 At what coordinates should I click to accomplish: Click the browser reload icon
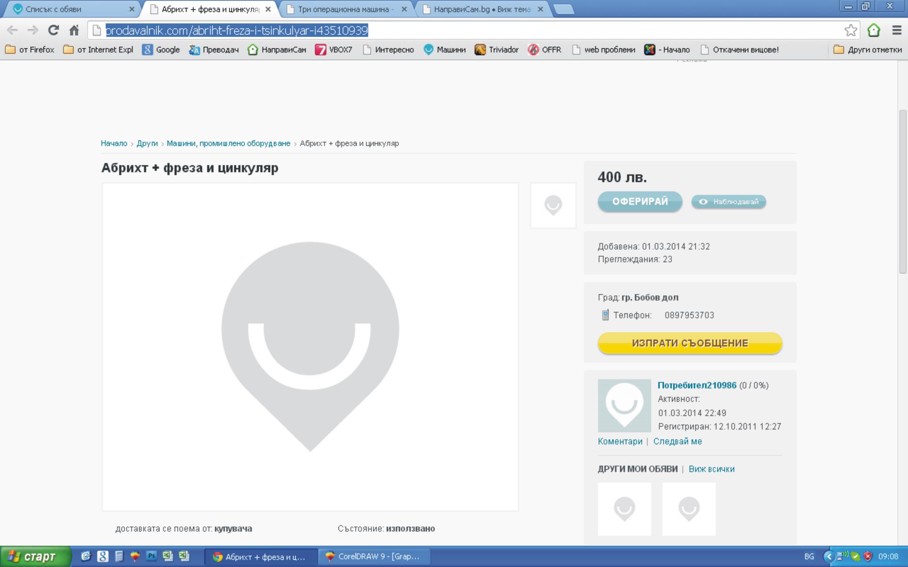click(53, 30)
